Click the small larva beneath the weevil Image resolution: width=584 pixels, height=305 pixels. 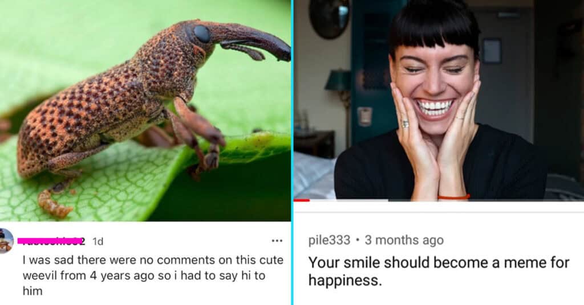click(54, 204)
